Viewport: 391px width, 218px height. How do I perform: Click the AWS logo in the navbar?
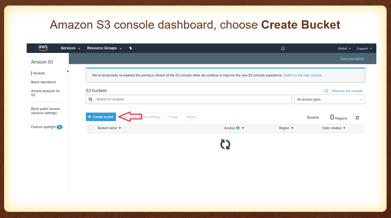click(43, 47)
